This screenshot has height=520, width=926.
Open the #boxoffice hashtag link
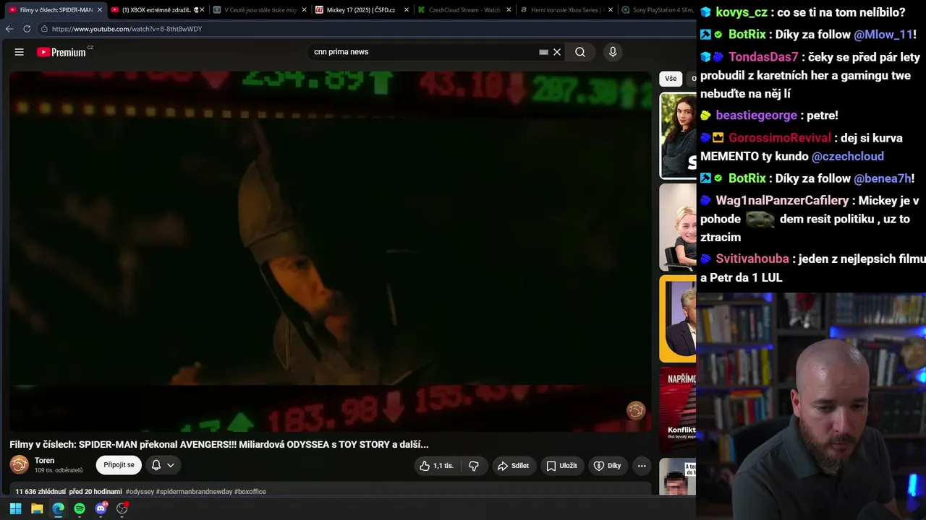pyautogui.click(x=250, y=492)
